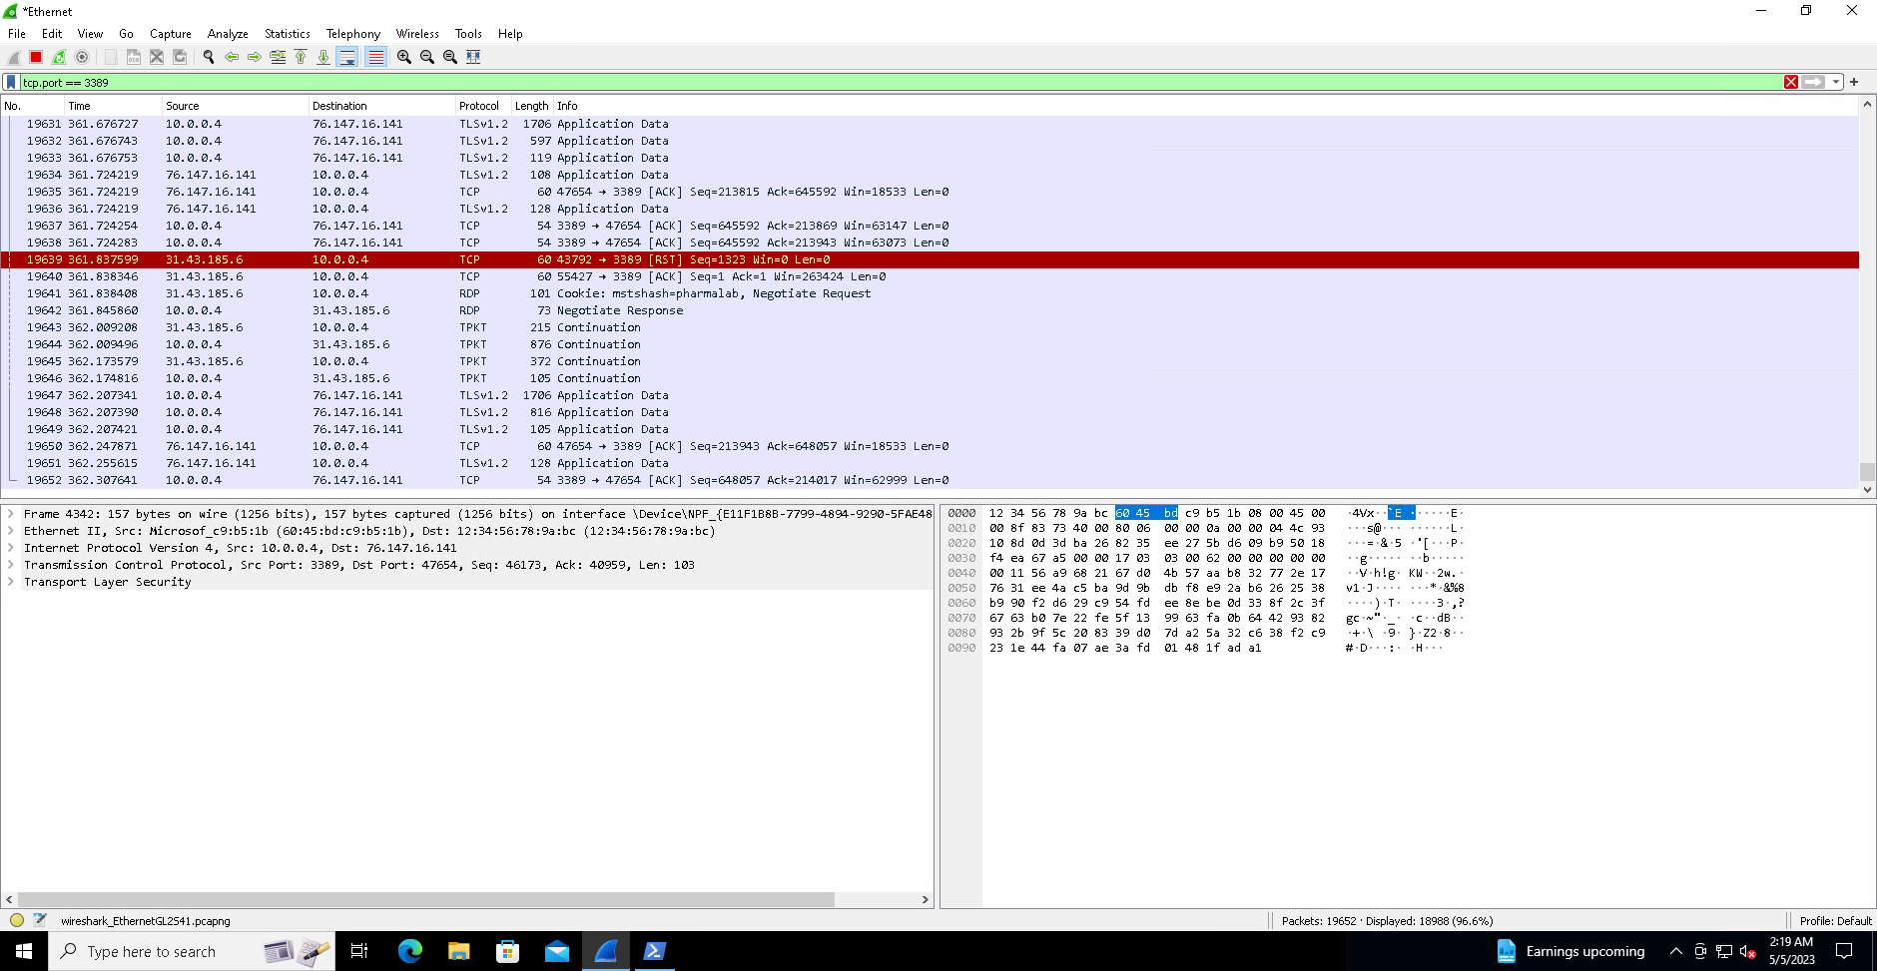This screenshot has width=1877, height=971.
Task: Restart the current capture
Action: [x=58, y=57]
